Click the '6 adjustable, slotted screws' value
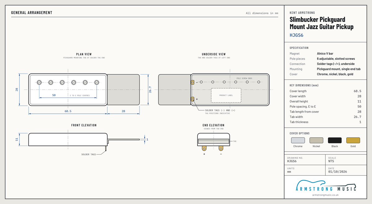The height and width of the screenshot is (204, 372). 336,59
